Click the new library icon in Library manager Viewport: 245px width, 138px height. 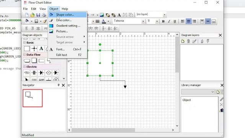click(218, 92)
